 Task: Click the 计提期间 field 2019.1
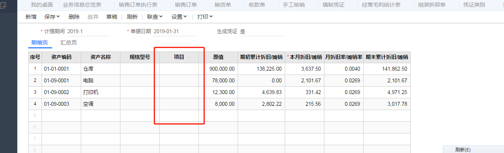pyautogui.click(x=89, y=32)
